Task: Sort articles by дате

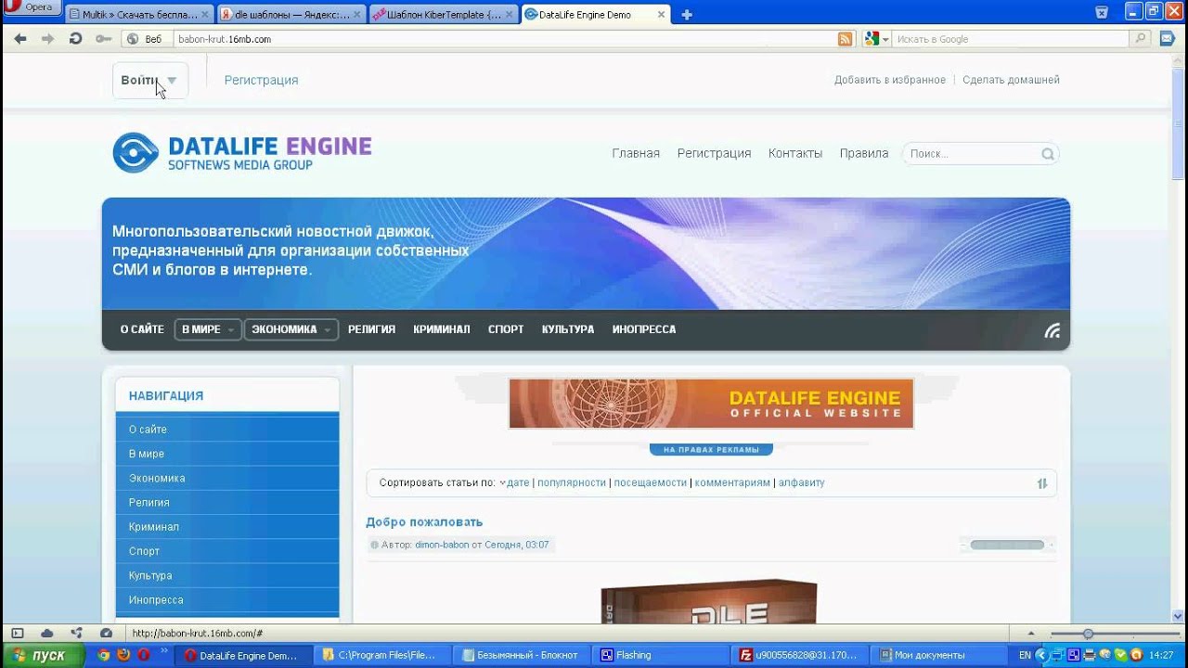Action: click(x=518, y=482)
